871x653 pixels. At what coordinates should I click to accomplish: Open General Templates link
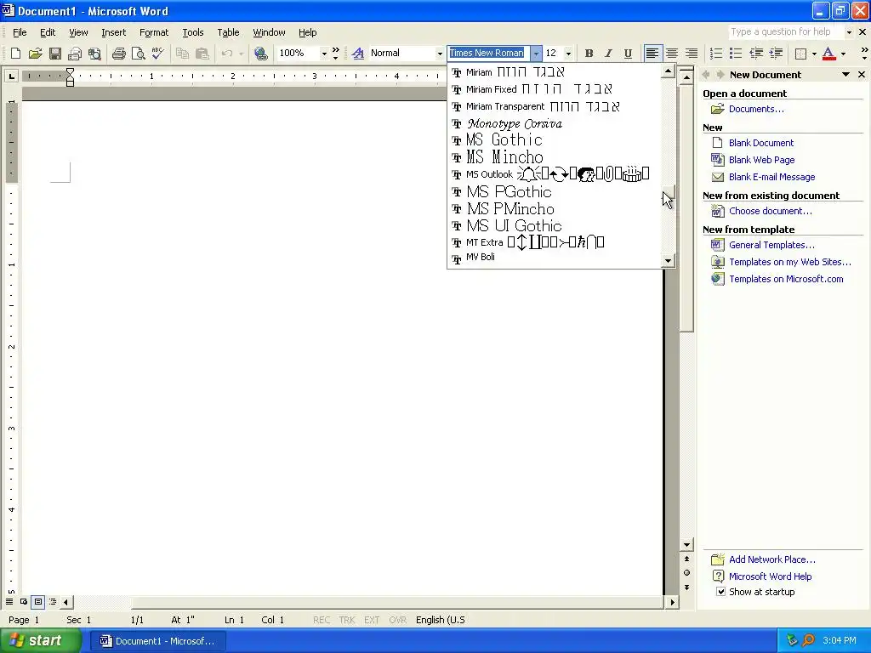pos(771,245)
